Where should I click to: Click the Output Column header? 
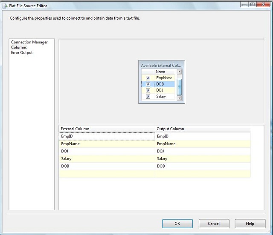(203, 129)
